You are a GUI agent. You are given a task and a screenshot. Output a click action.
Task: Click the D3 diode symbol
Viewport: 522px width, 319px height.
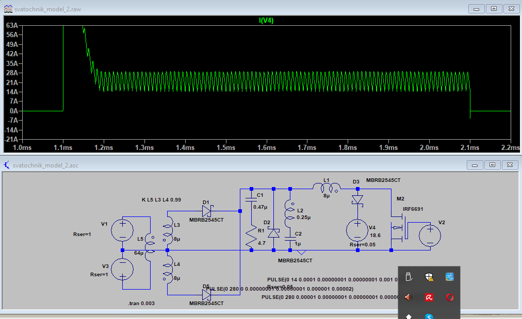pos(356,199)
